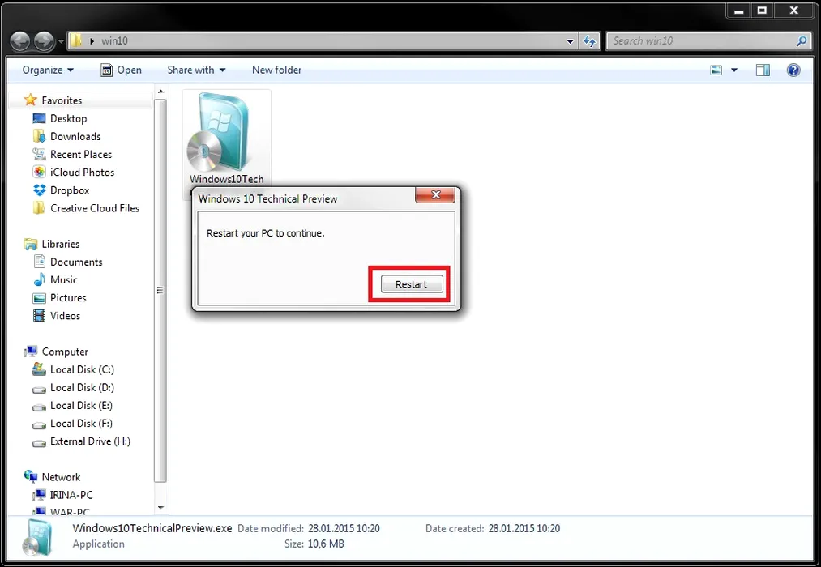Toggle the preview pane

763,70
